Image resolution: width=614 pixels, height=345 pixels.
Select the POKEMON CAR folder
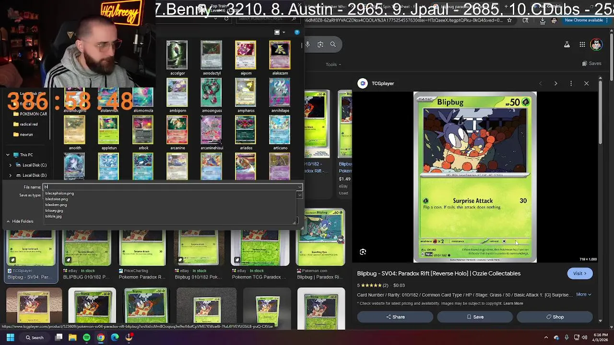30,114
